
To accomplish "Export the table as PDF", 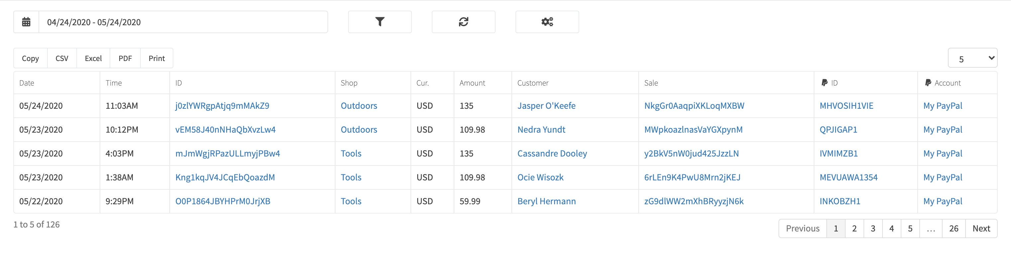I will tap(125, 58).
